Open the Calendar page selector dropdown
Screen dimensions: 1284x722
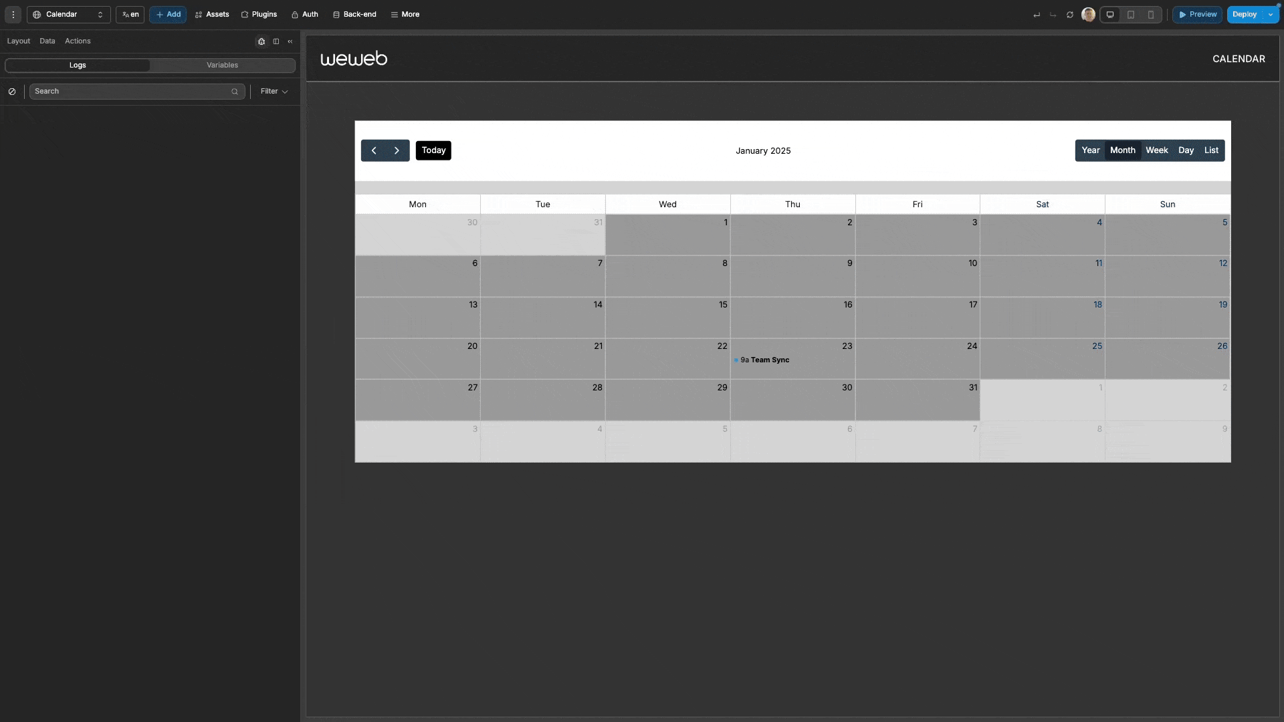pyautogui.click(x=68, y=15)
